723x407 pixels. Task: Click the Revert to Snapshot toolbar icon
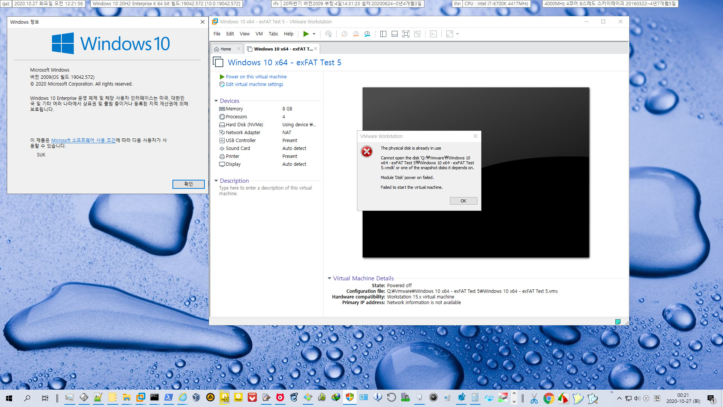pyautogui.click(x=356, y=34)
